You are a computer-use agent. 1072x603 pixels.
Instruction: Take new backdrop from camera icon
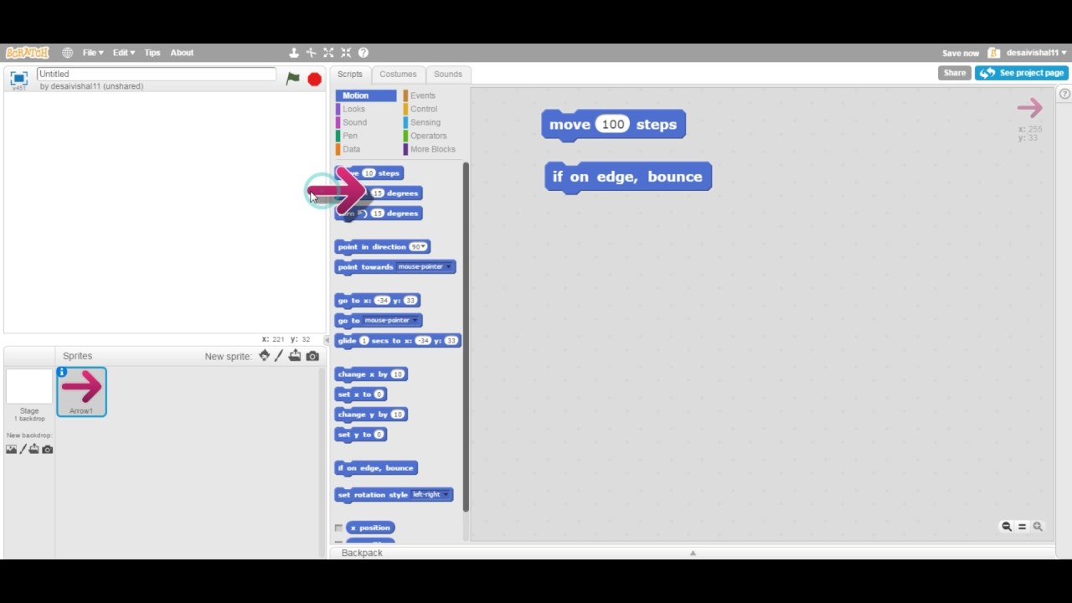tap(48, 450)
